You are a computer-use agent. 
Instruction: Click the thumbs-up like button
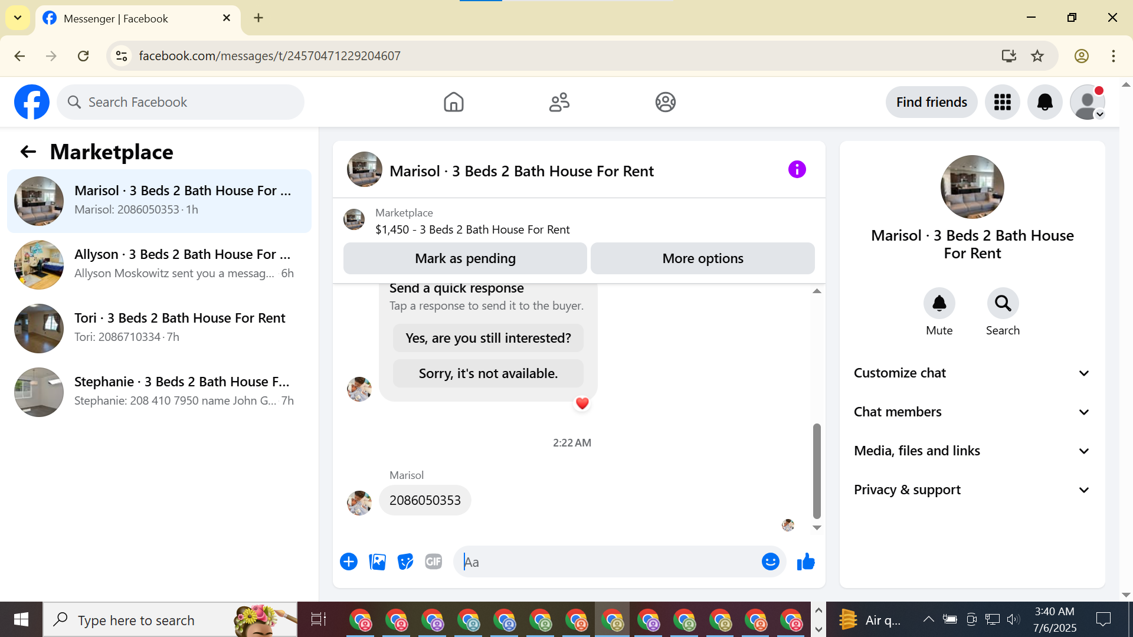click(x=805, y=562)
